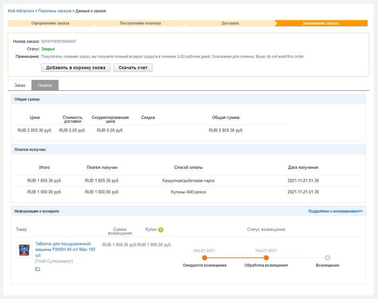The image size is (378, 299).
Task: Click the 'Завершение заказа' progress step
Action: coord(321,23)
